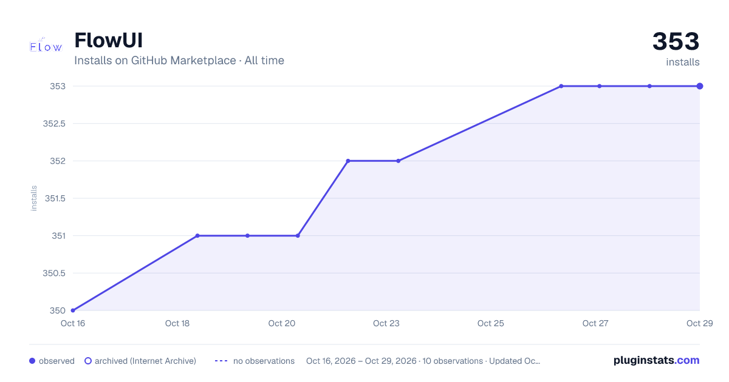
Task: Click the Oct 27 x-axis label
Action: [595, 323]
